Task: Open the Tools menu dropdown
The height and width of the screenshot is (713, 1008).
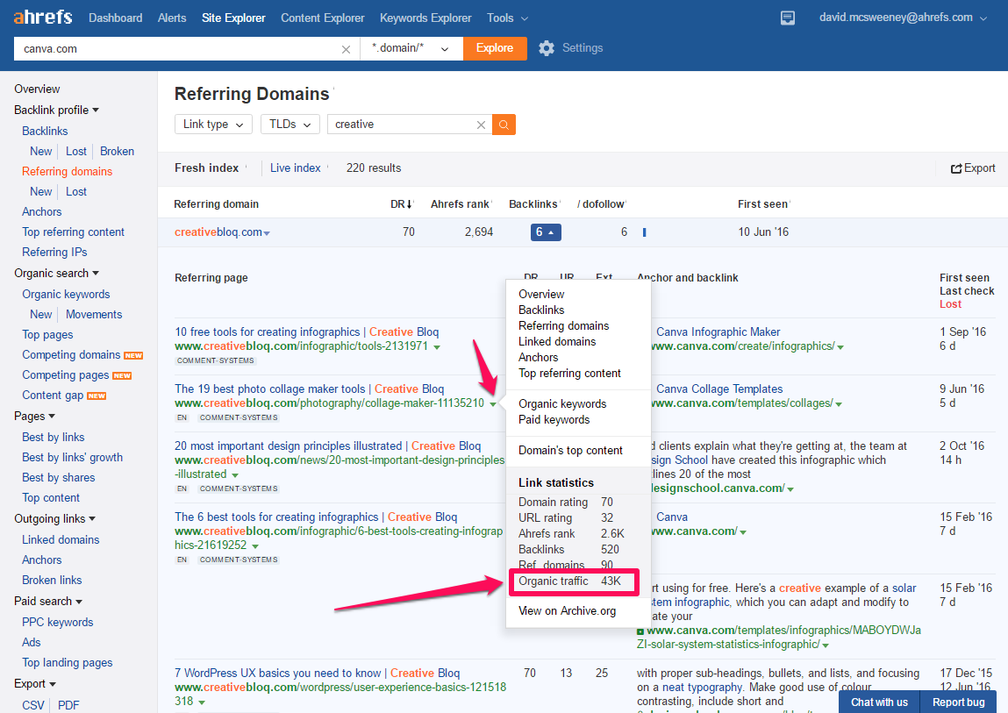Action: [507, 18]
